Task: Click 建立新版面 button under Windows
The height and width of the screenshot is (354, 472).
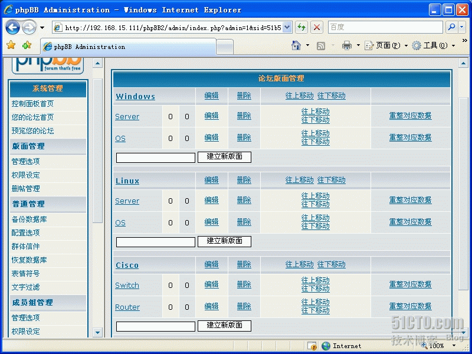Action: tap(224, 157)
